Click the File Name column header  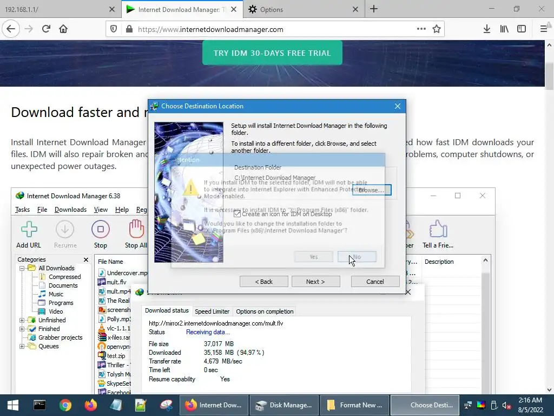[110, 262]
